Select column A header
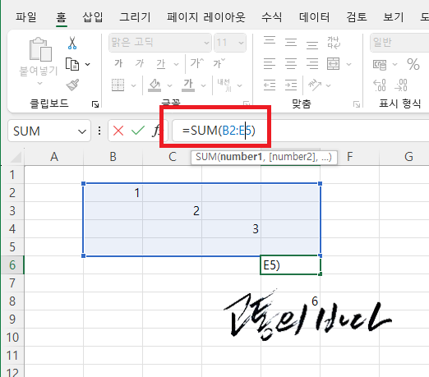This screenshot has height=377, width=429. [x=54, y=157]
